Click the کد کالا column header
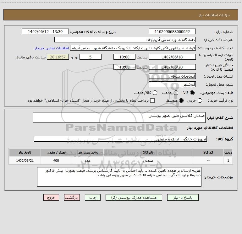242x234 pixels. point(208,152)
